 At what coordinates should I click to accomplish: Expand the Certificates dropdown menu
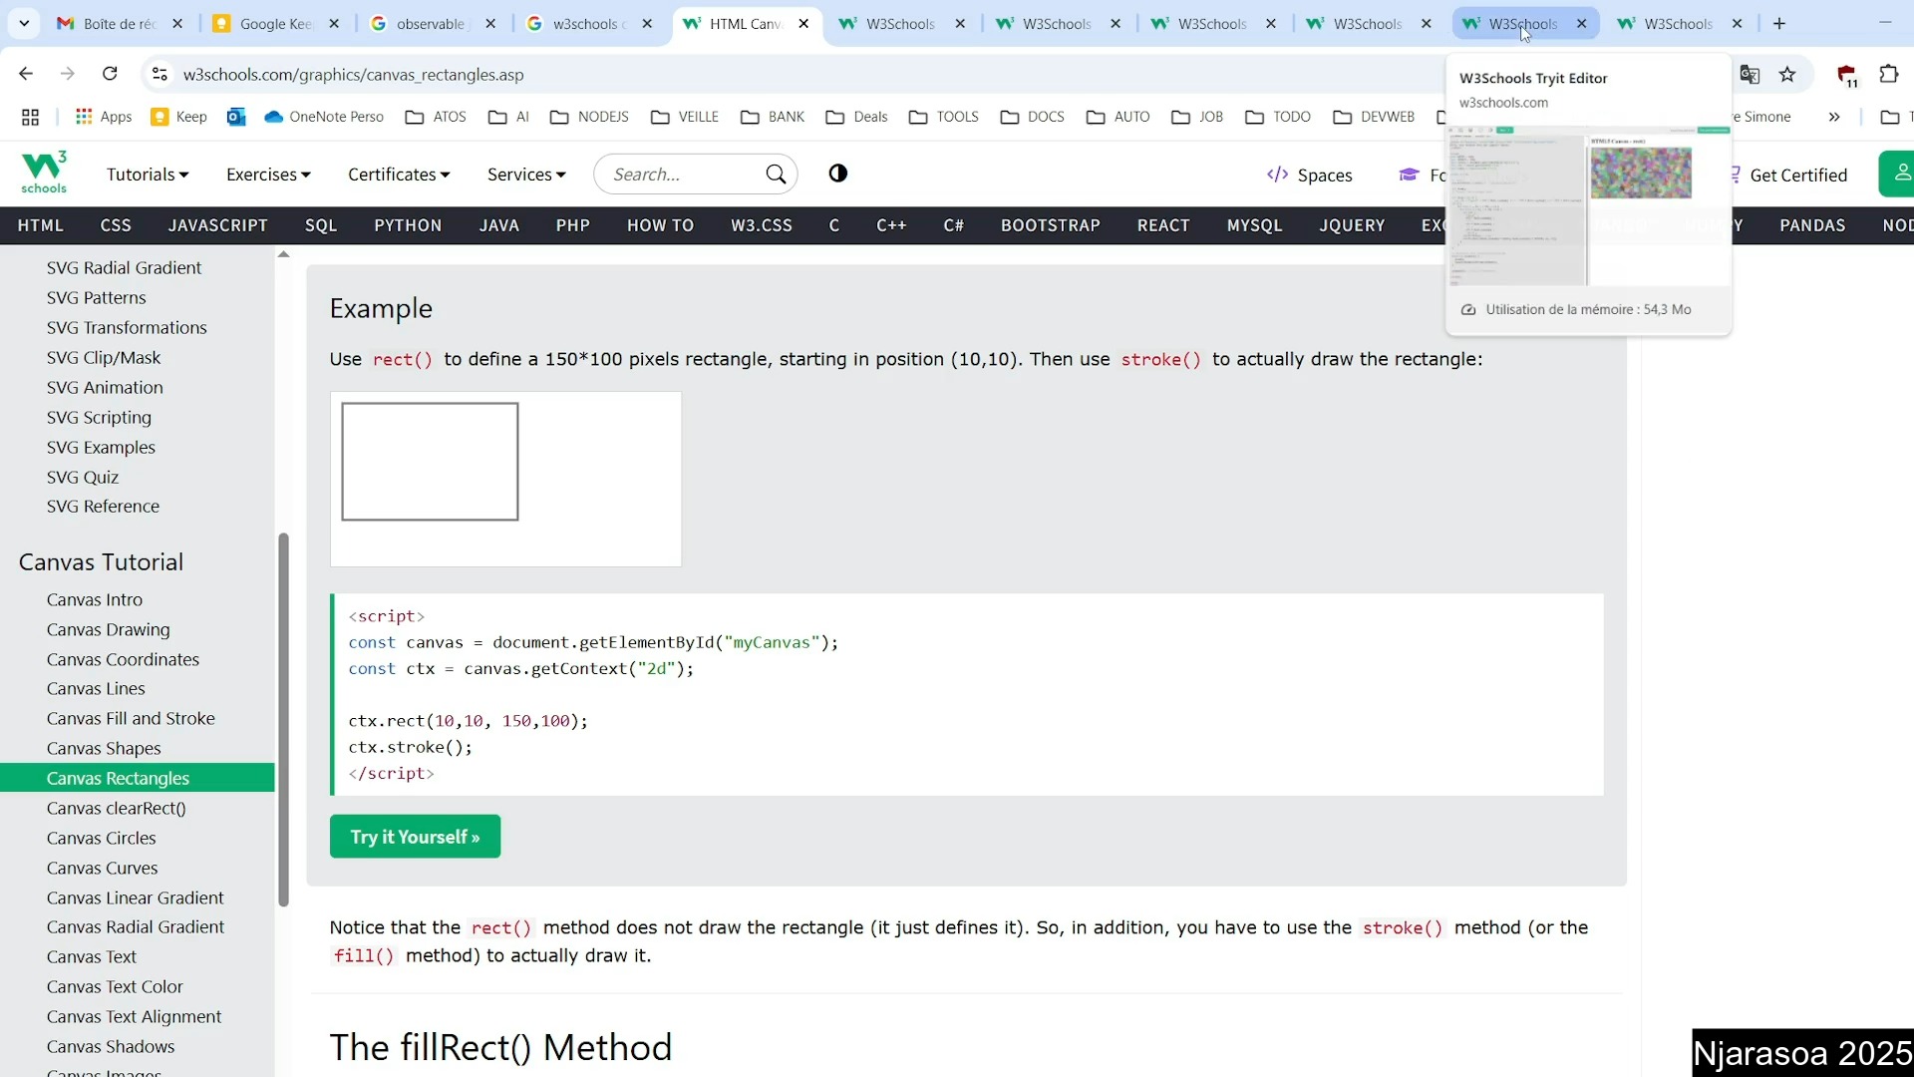pos(399,175)
